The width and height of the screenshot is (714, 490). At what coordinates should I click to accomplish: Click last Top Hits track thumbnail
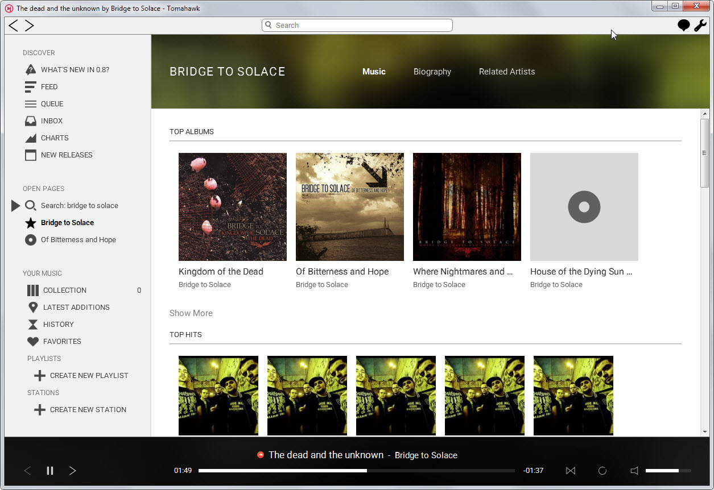[x=573, y=396]
